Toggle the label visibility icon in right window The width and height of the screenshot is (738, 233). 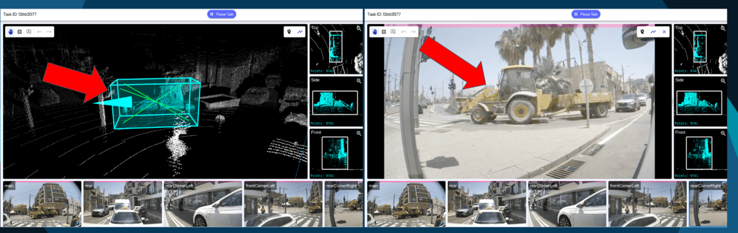[x=643, y=31]
